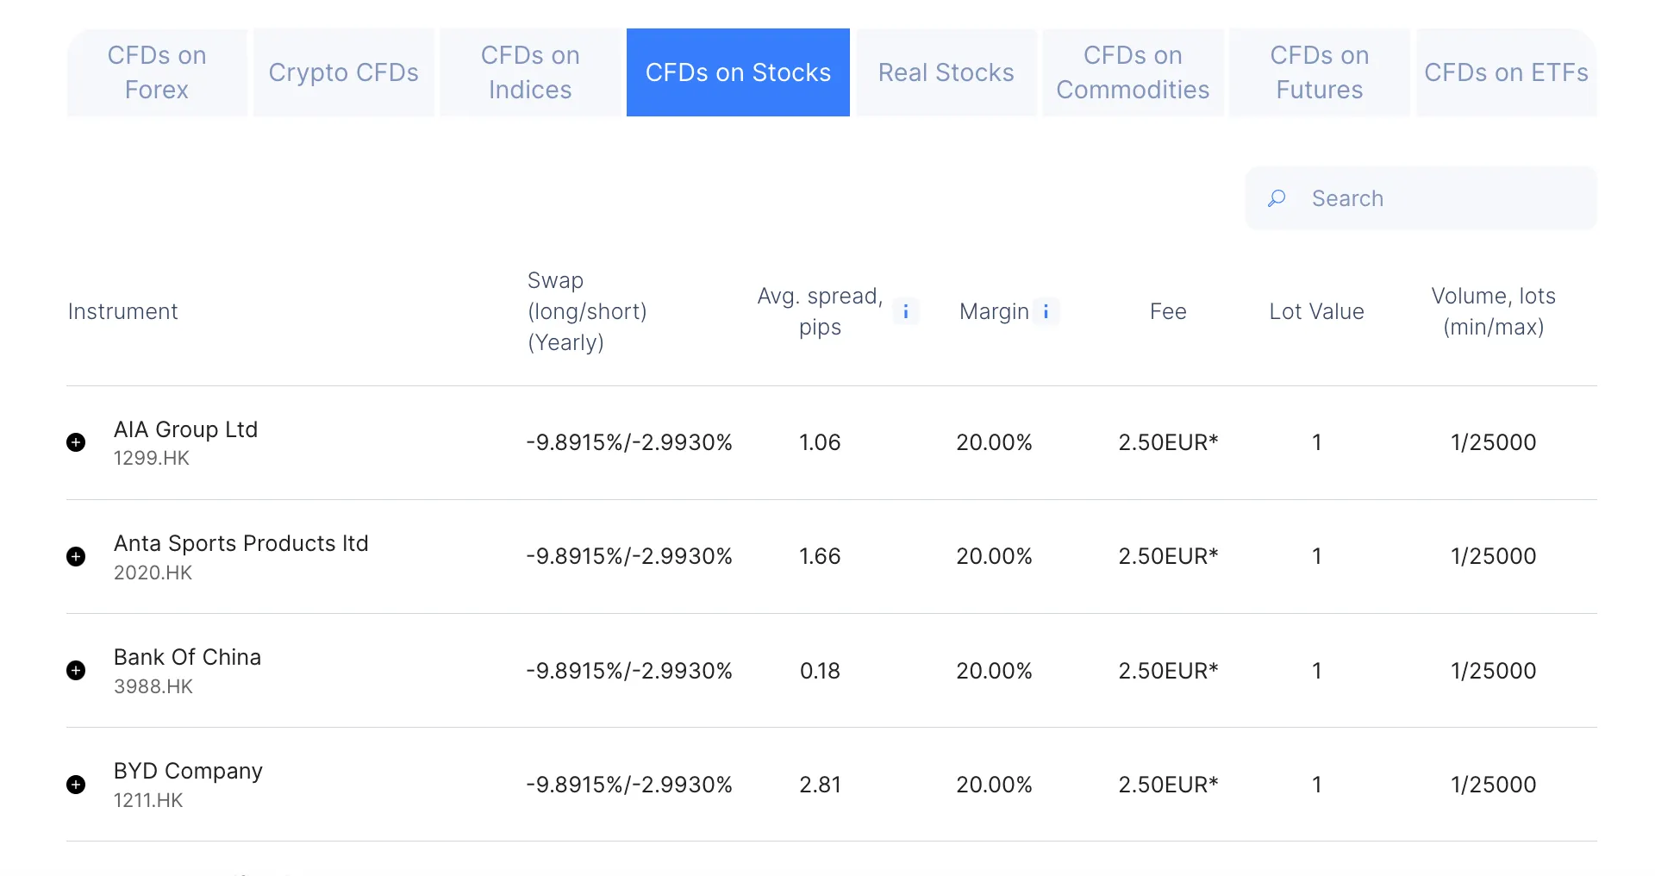Click AIA Group's 1.06 spread value
The image size is (1655, 876).
click(x=820, y=442)
